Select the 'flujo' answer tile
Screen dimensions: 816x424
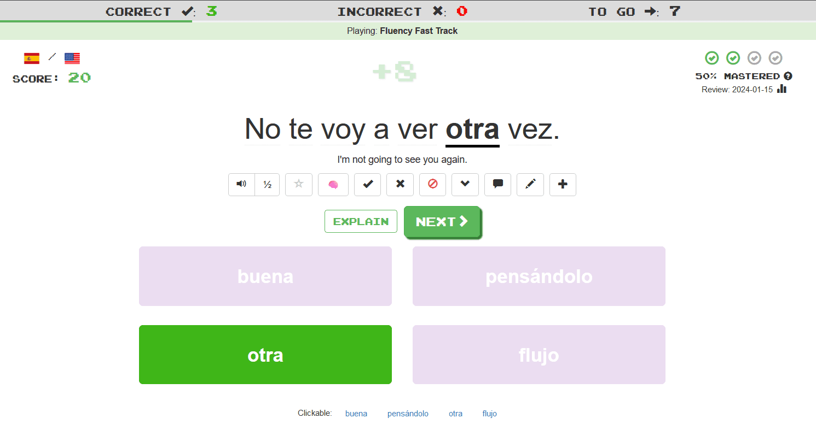click(539, 355)
